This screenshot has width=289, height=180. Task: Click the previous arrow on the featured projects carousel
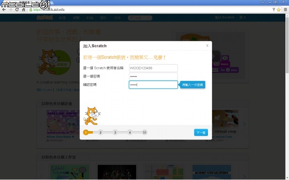pos(41,124)
